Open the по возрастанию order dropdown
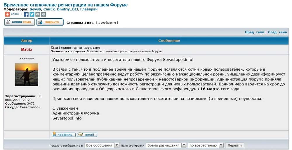The height and width of the screenshot is (150, 292). click(x=206, y=145)
